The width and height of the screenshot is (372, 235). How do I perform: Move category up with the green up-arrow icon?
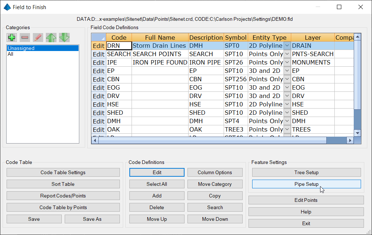pyautogui.click(x=51, y=37)
